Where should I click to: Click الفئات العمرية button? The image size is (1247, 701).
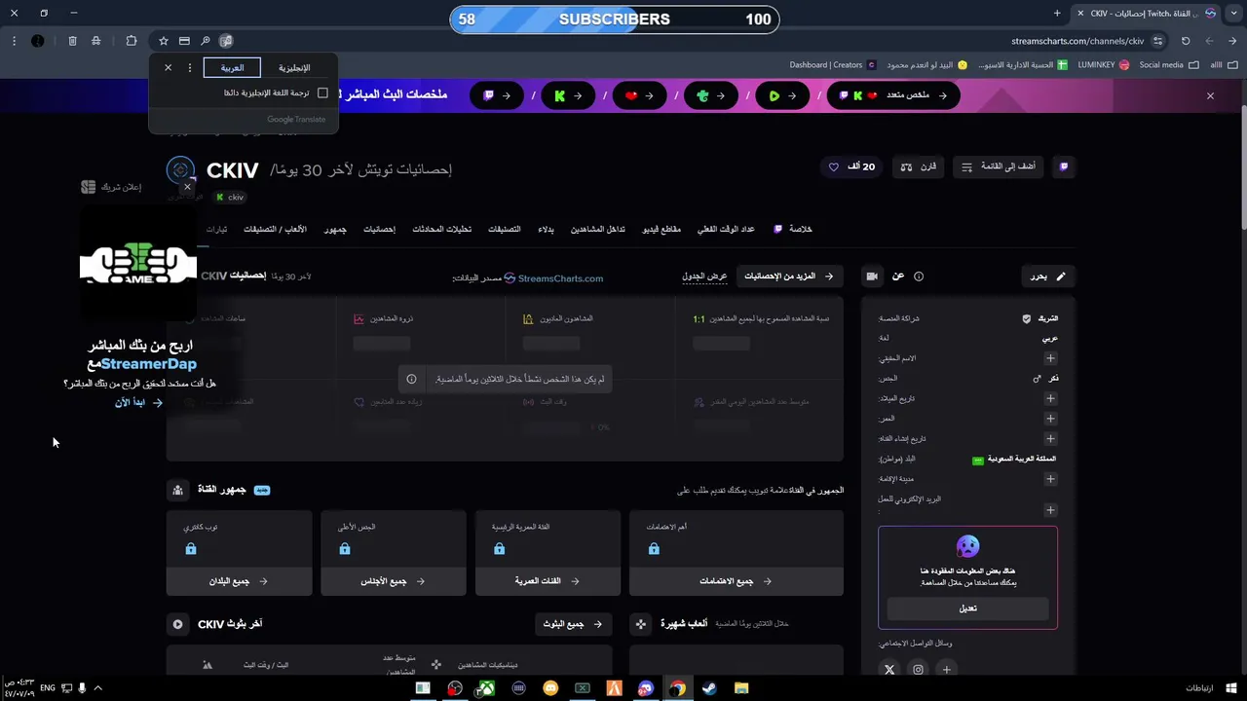tap(548, 581)
